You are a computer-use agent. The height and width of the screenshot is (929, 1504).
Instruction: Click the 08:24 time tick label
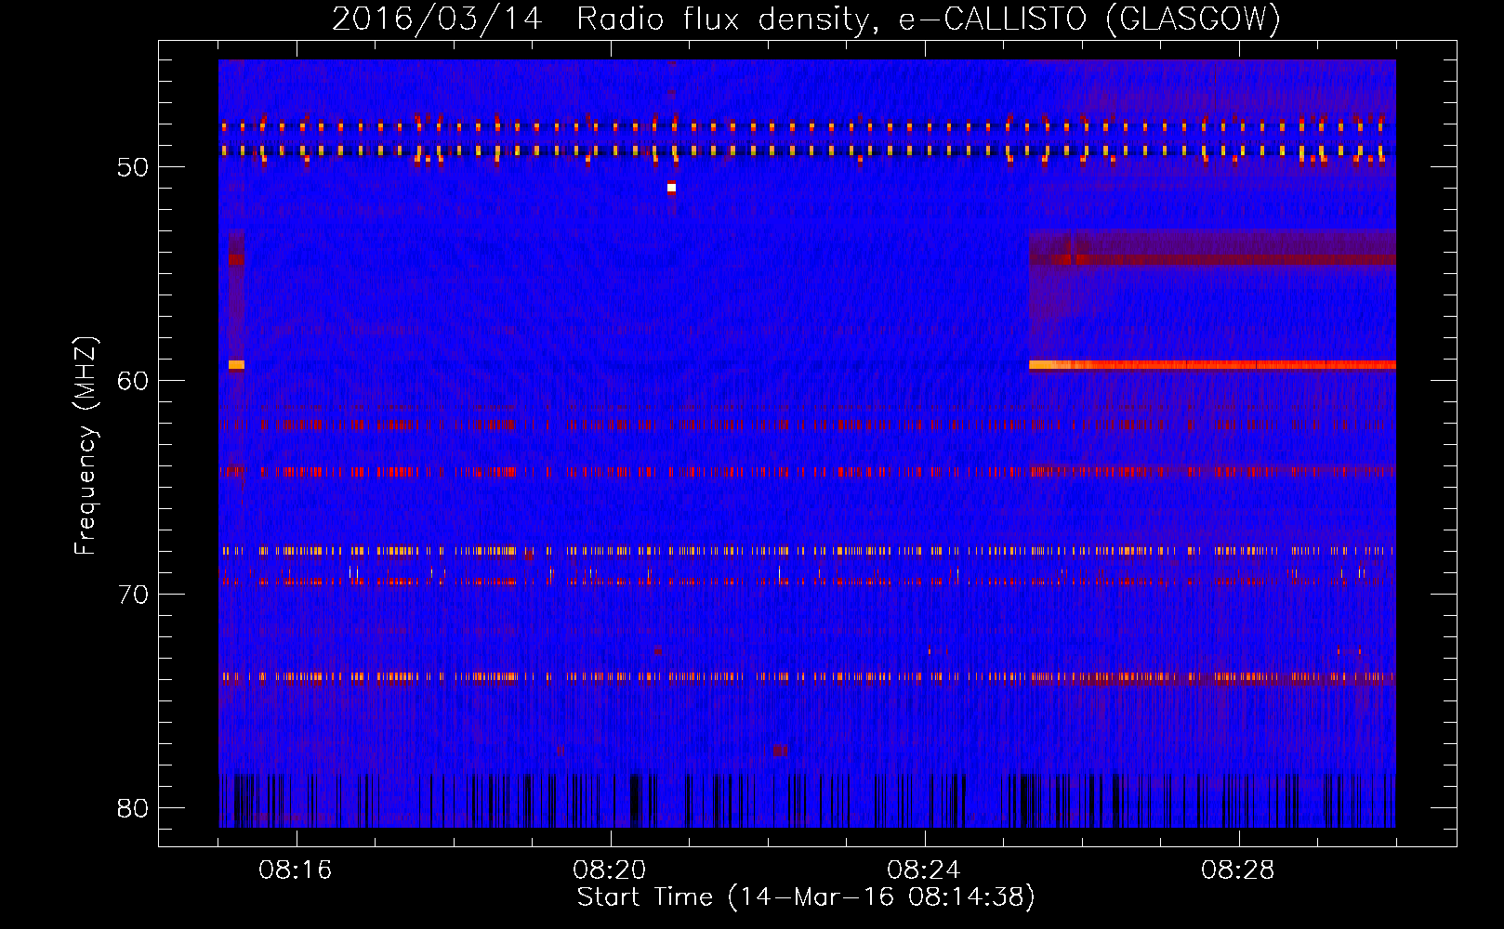click(924, 870)
